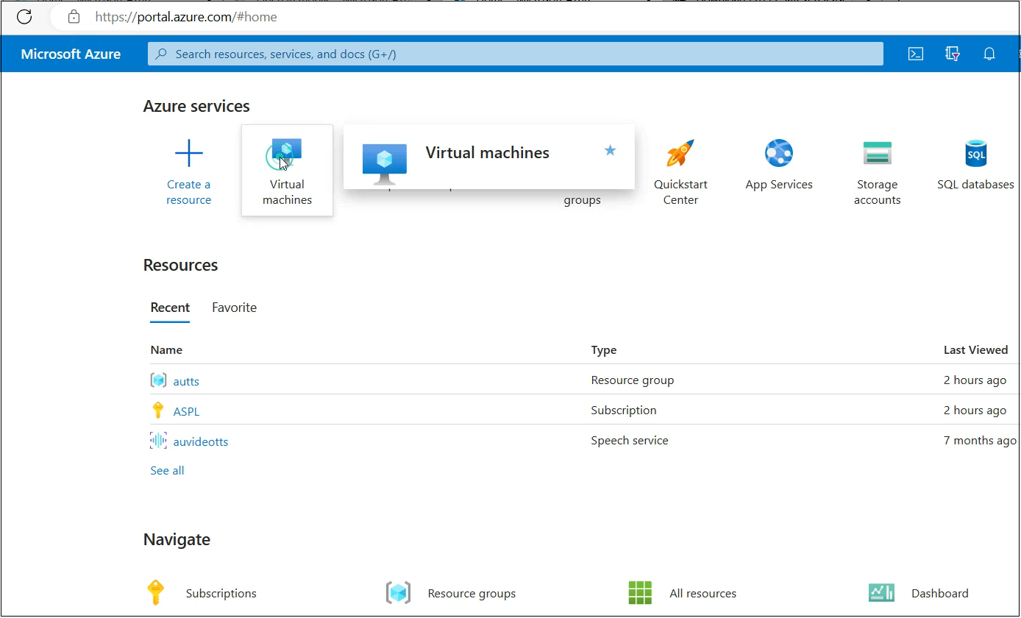Click the auvideotts speech service icon

click(158, 441)
